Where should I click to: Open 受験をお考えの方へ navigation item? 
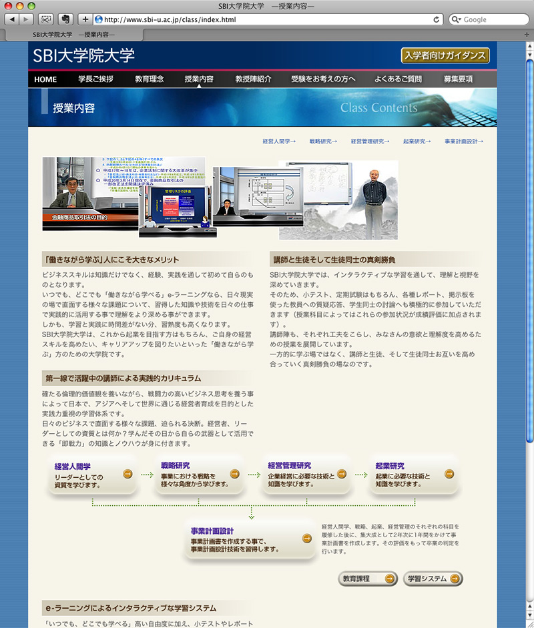point(323,79)
